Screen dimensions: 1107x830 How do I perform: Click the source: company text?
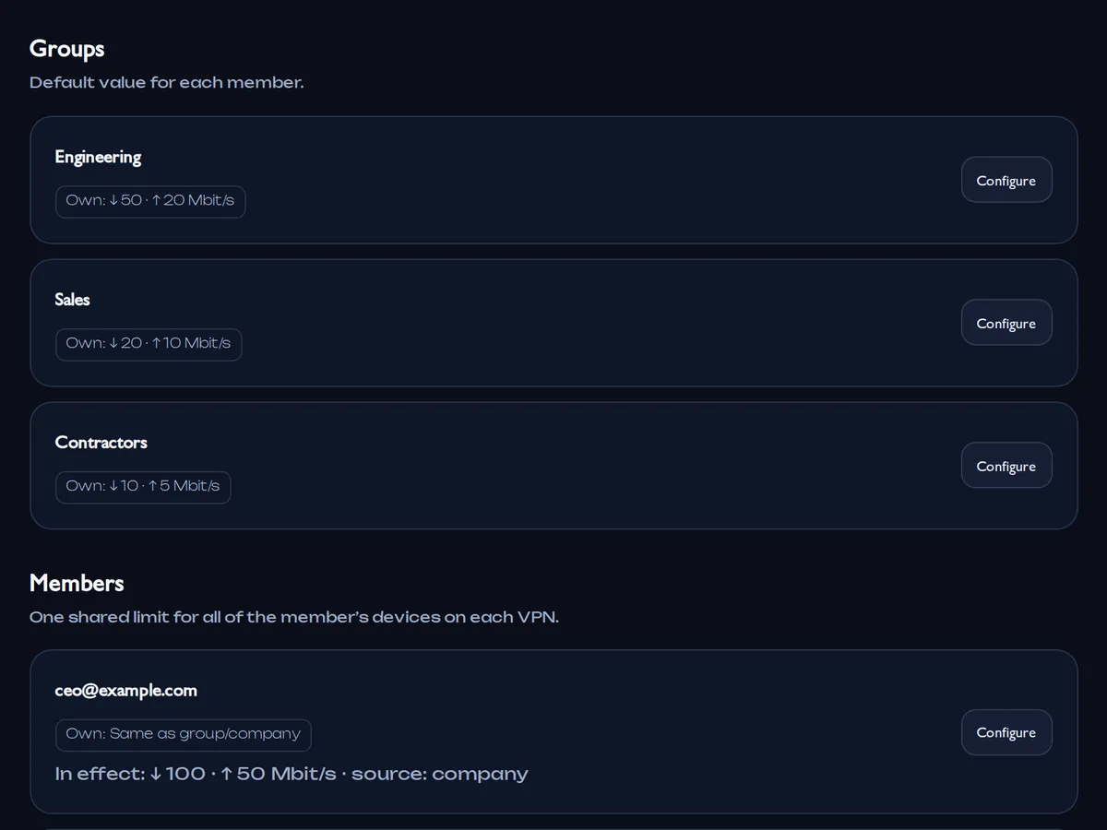(x=440, y=774)
